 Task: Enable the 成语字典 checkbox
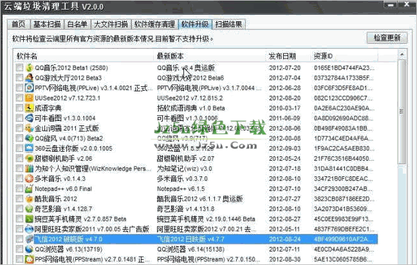tap(19, 108)
